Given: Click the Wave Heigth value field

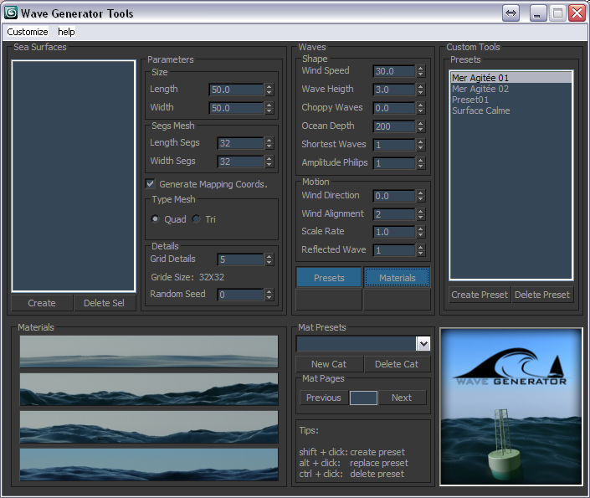Looking at the screenshot, I should coord(394,90).
